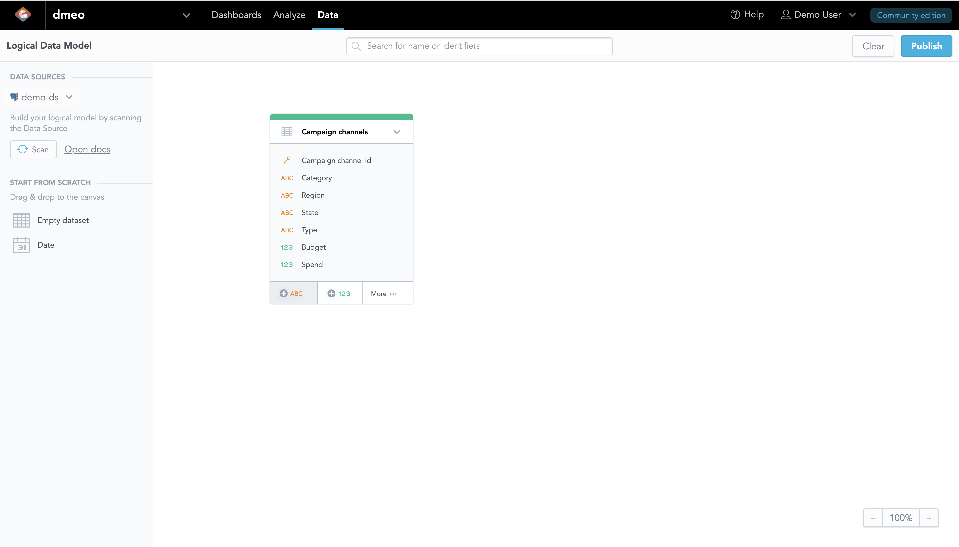959x547 pixels.
Task: Expand the Campaign channels chevron menu
Action: (x=397, y=132)
